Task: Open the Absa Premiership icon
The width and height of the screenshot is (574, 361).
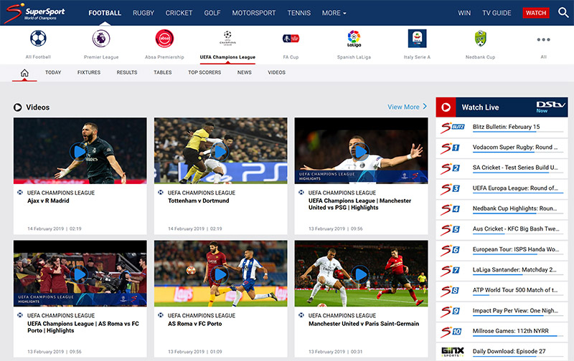Action: 164,39
